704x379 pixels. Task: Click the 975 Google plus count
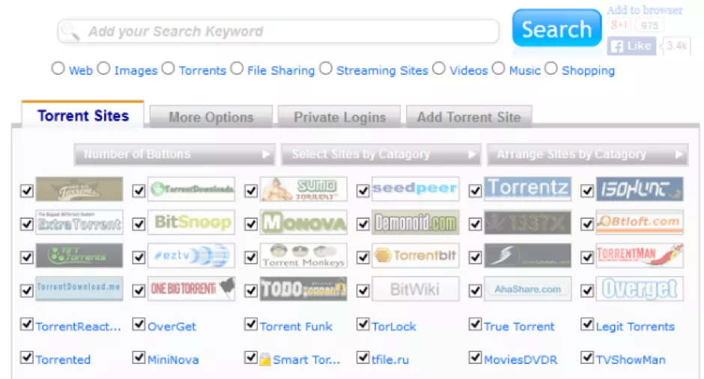[649, 25]
